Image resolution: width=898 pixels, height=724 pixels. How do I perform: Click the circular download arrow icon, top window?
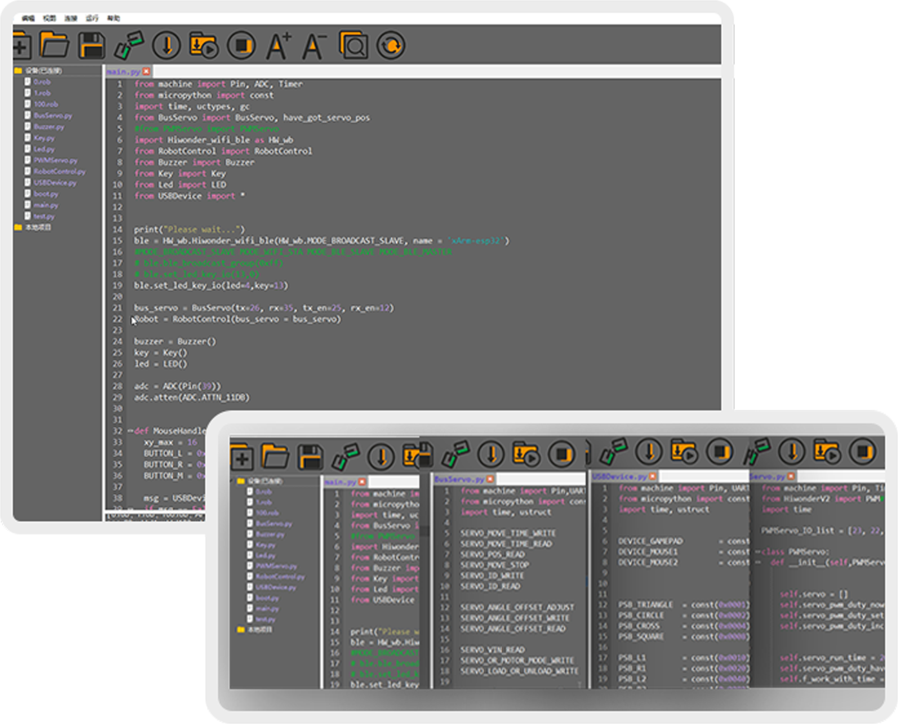[x=166, y=46]
